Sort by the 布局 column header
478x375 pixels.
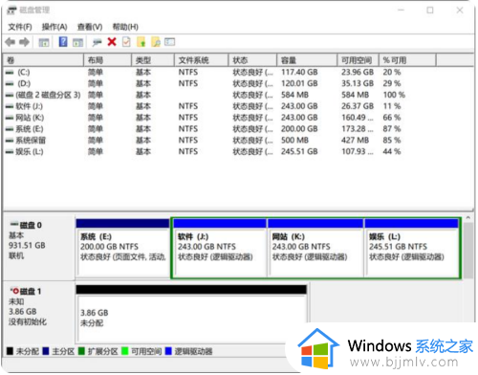click(108, 60)
